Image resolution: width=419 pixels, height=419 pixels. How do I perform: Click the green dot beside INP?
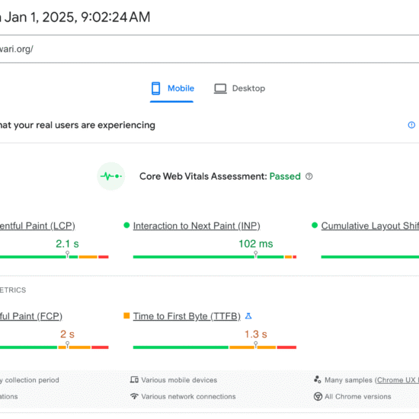coord(126,225)
